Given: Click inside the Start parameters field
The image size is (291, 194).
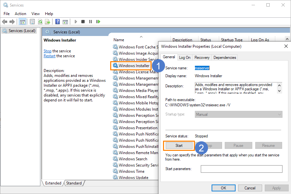Looking at the screenshot, I should [x=241, y=169].
